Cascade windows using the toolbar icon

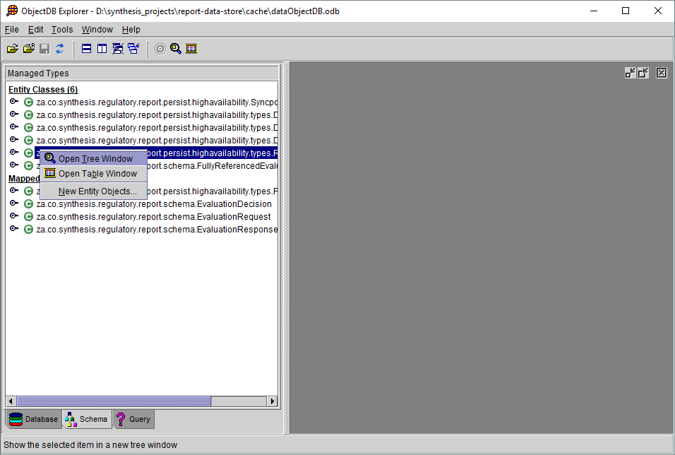[x=133, y=49]
